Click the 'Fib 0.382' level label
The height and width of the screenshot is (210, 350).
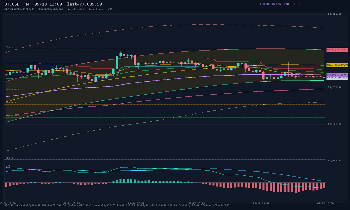click(x=12, y=115)
